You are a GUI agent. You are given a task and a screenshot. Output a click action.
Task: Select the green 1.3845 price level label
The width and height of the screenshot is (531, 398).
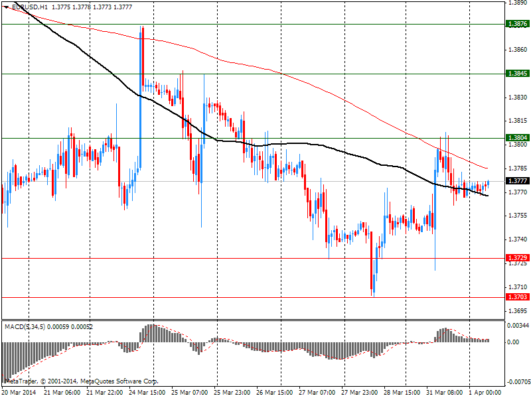[517, 74]
